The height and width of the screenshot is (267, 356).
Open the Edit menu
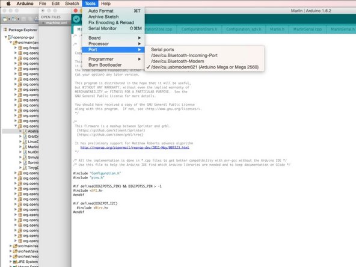coord(55,4)
